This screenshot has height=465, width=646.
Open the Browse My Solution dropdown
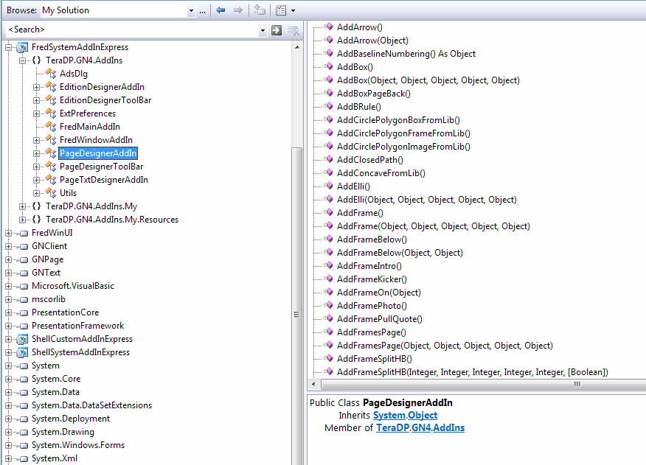191,11
